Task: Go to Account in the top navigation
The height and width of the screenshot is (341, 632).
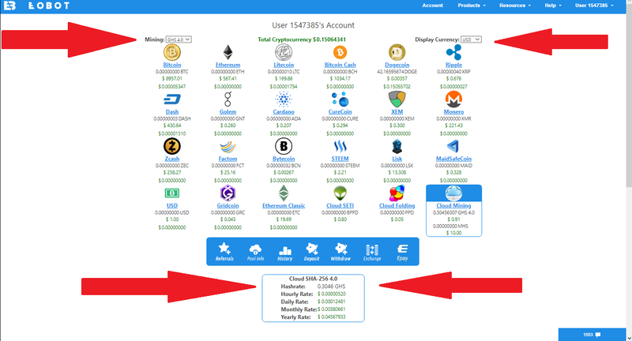Action: tap(432, 6)
